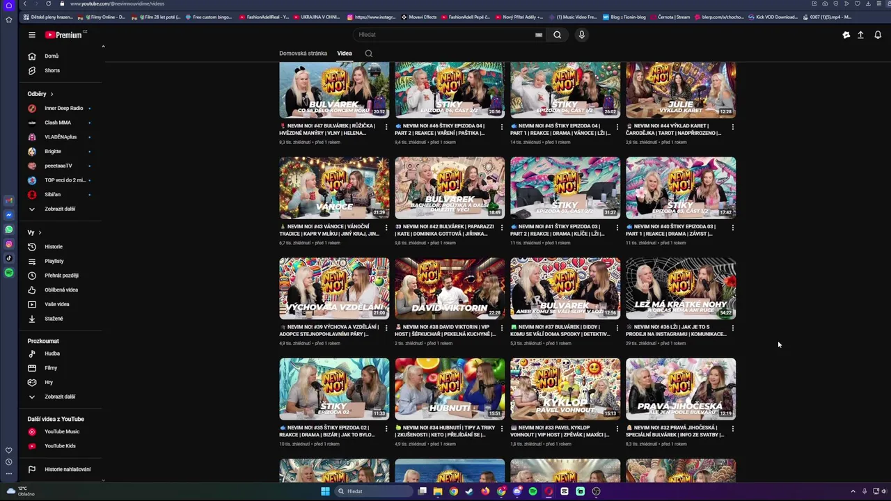Switch to the Domovská stránka channel tab
Screen dimensions: 891x501
click(x=303, y=54)
